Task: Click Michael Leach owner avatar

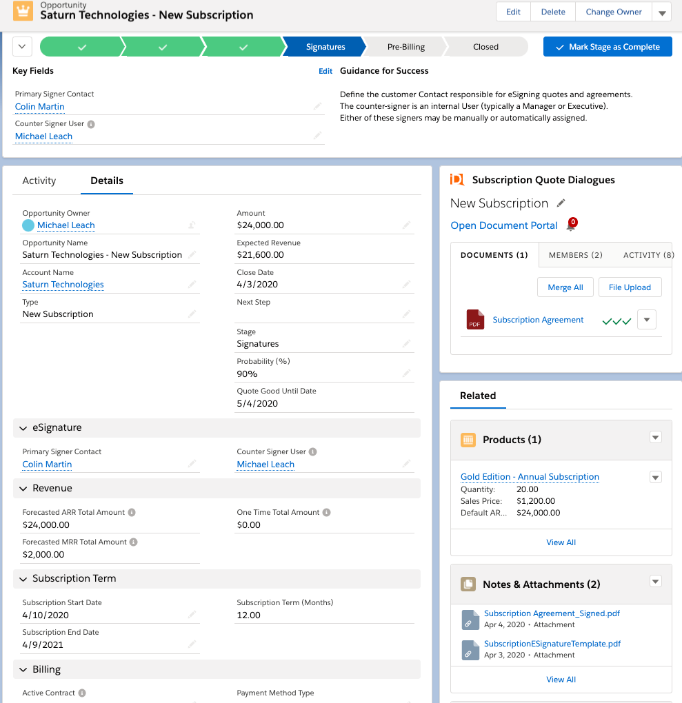Action: click(28, 225)
